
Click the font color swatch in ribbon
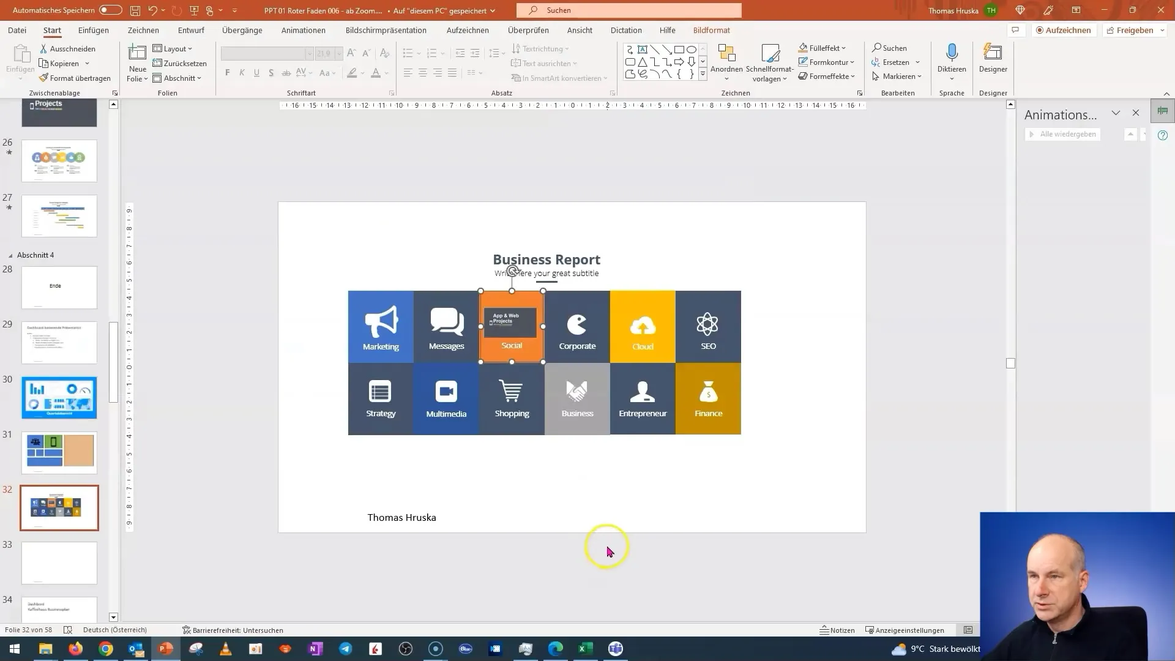376,73
